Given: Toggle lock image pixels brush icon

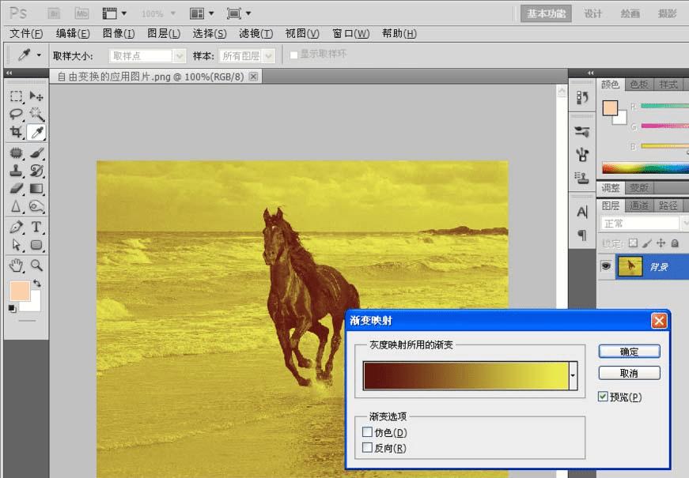Looking at the screenshot, I should click(647, 243).
